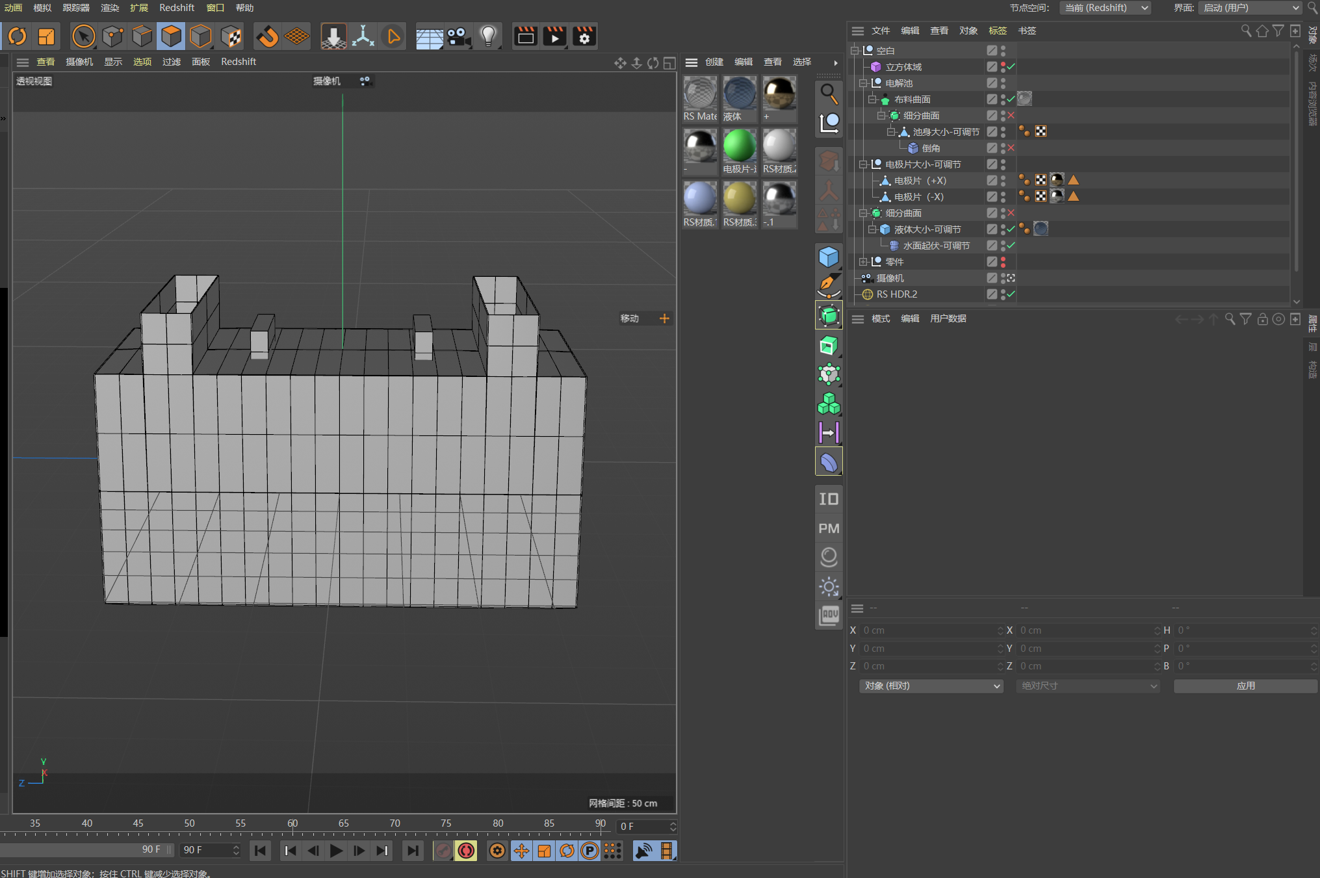Open the workplane orange grid icon
Viewport: 1320px width, 878px height.
[297, 36]
